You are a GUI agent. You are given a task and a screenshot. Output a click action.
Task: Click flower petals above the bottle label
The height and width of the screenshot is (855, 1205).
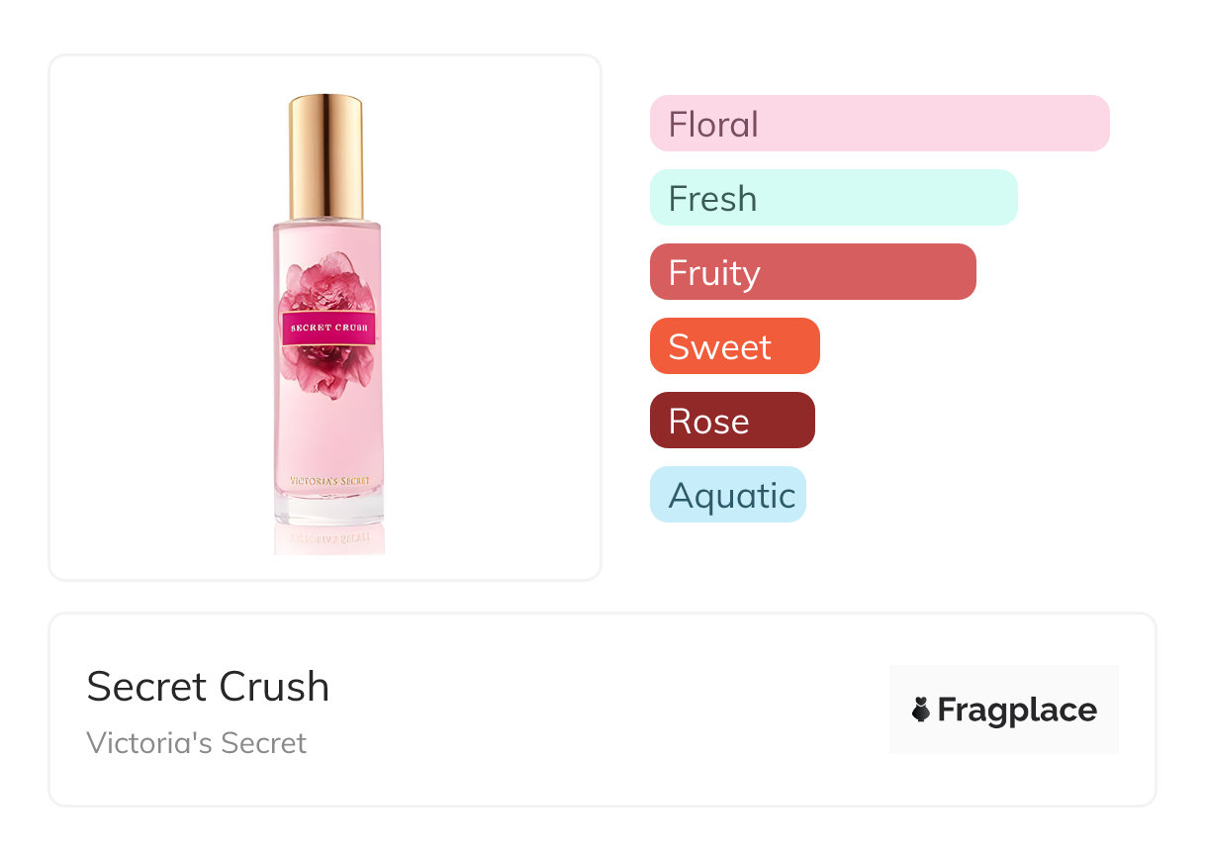[326, 282]
